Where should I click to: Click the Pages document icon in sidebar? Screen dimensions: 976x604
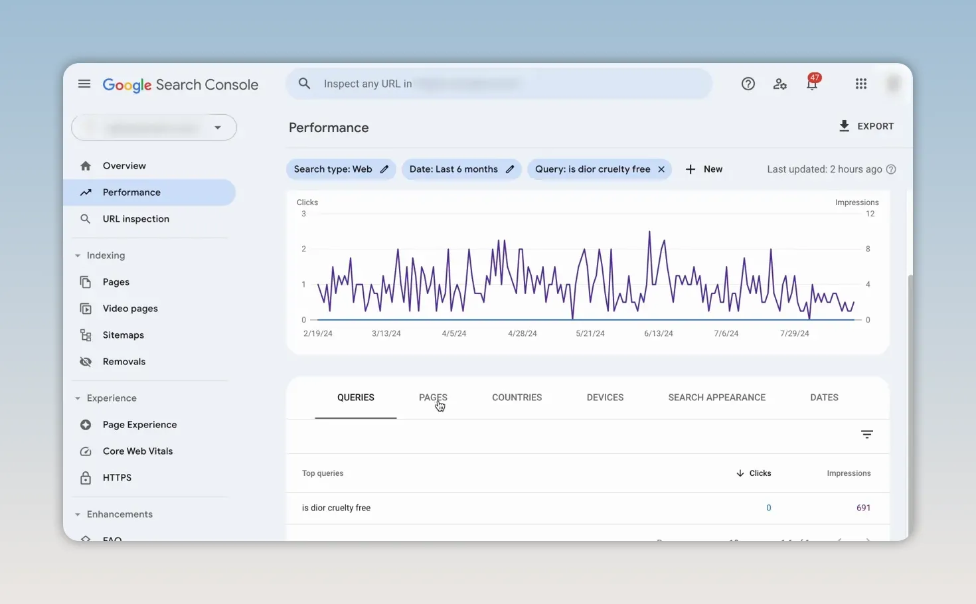[86, 282]
